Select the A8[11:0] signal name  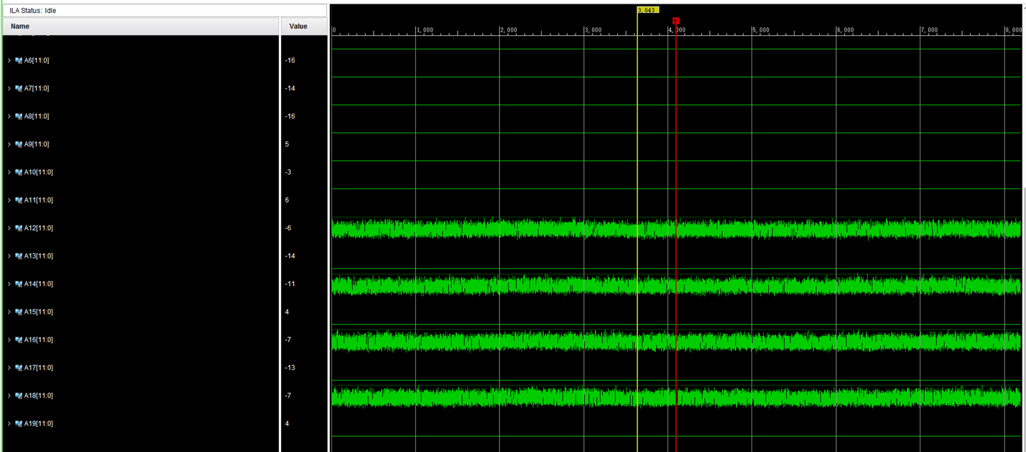(x=37, y=117)
